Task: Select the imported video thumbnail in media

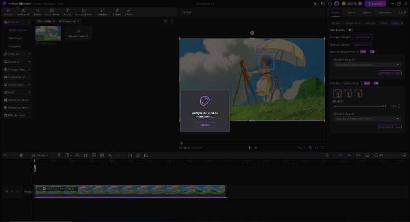Action: 48,33
